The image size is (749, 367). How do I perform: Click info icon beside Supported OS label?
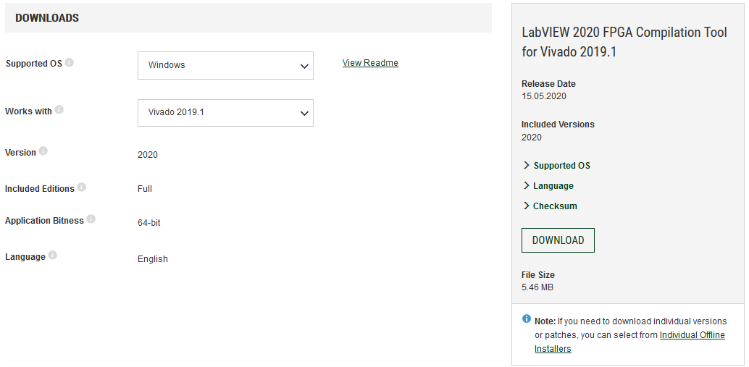point(70,62)
